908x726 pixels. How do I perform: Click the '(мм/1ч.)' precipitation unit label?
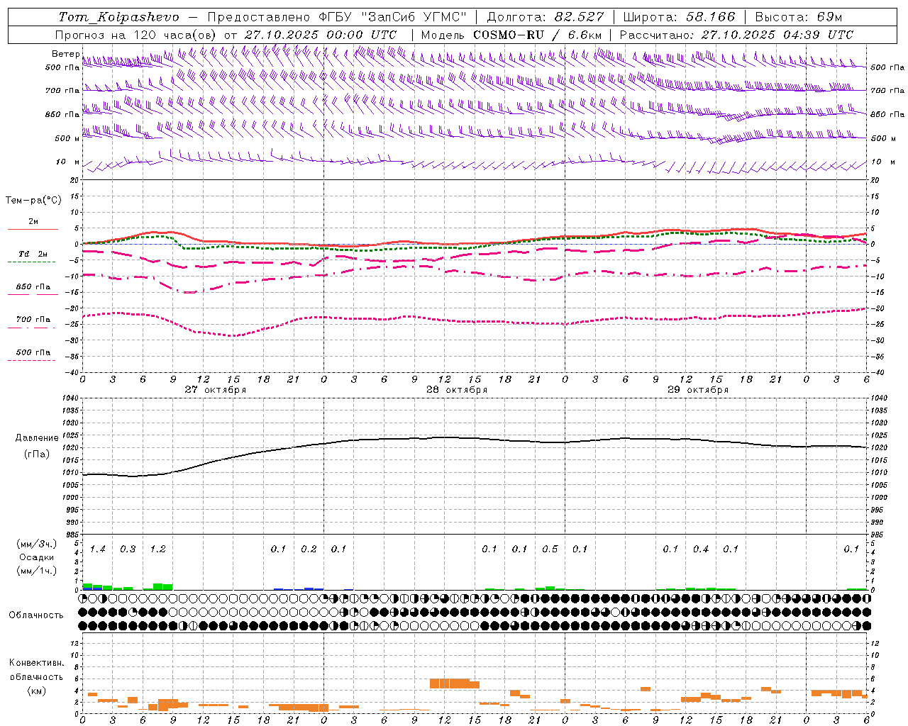36,571
